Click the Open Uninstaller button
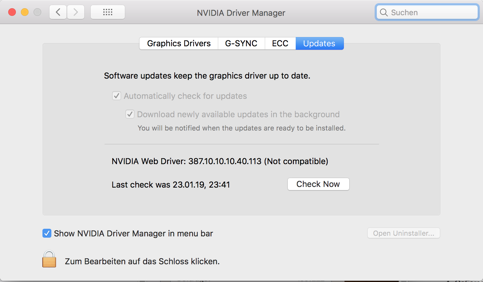 pos(403,233)
